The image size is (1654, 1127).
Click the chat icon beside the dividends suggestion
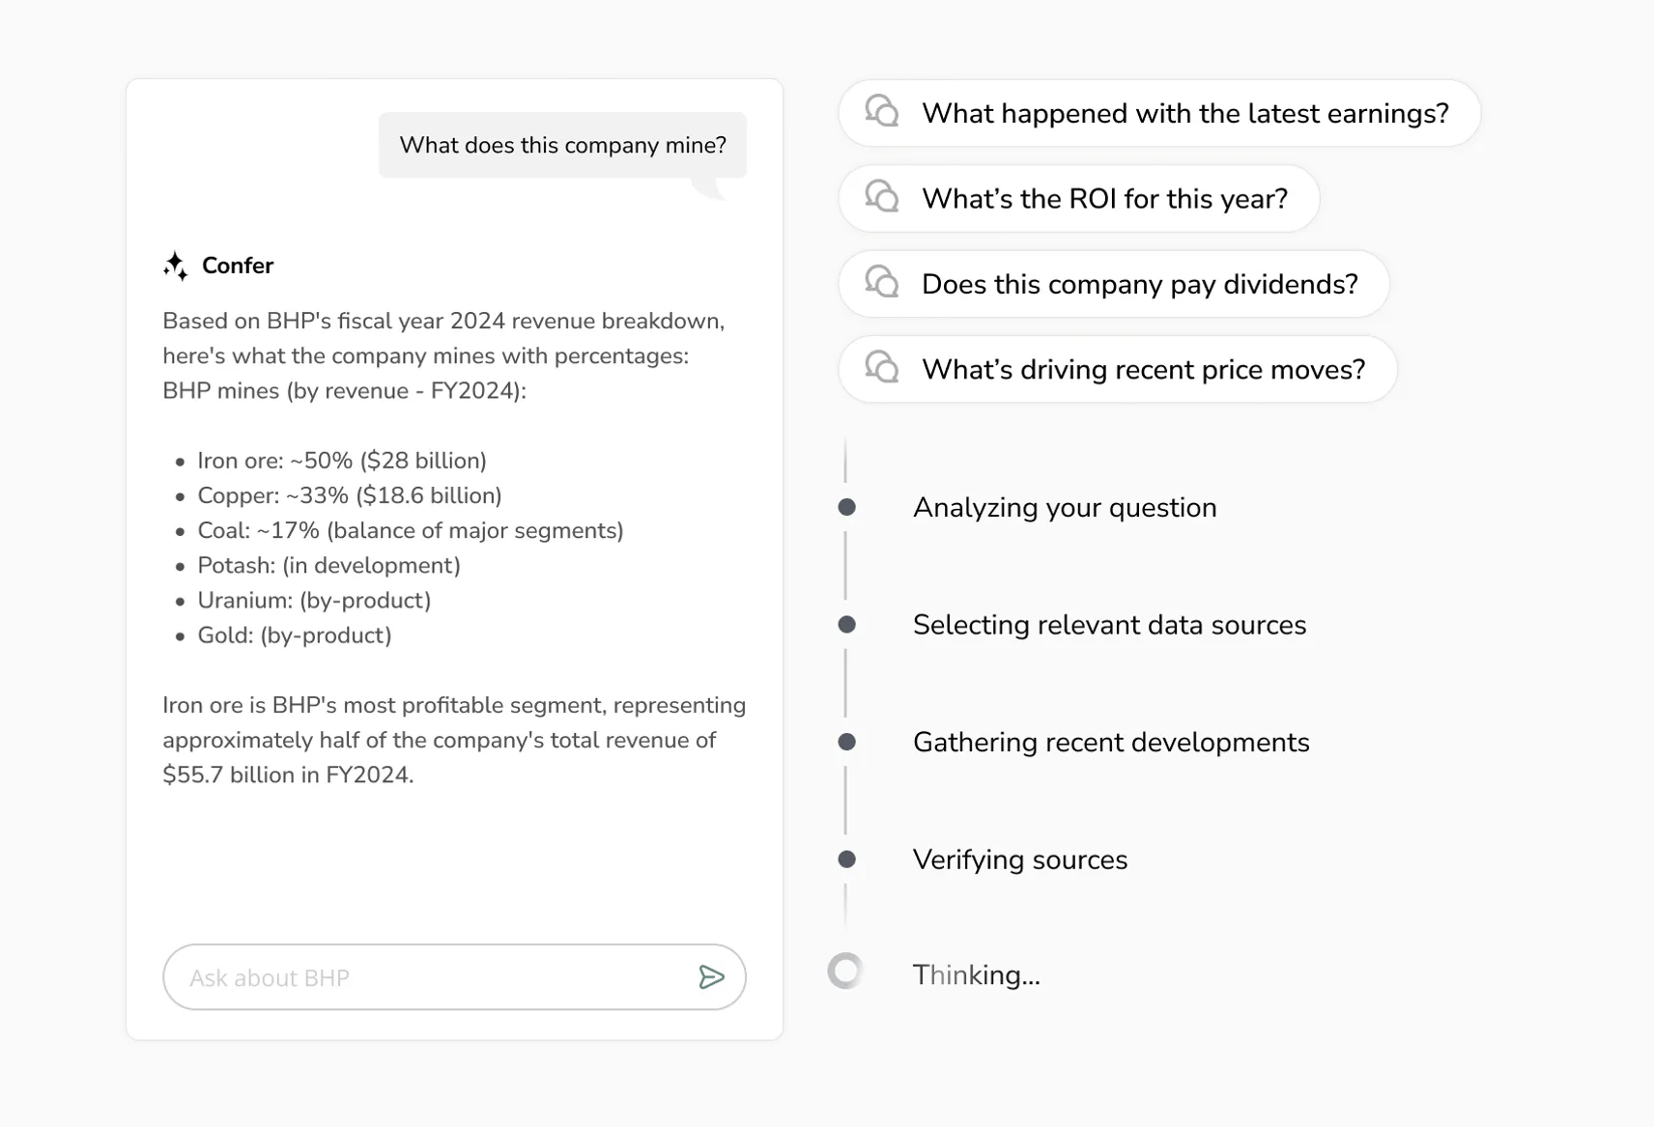click(881, 283)
